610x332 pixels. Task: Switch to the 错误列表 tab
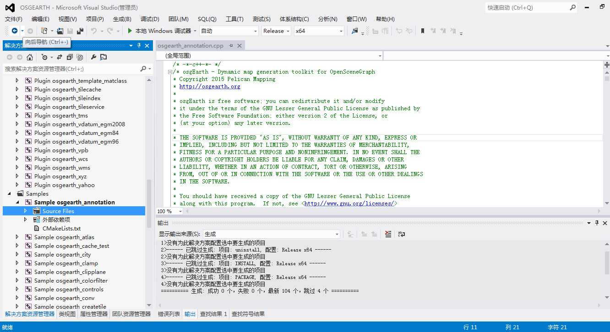[169, 314]
